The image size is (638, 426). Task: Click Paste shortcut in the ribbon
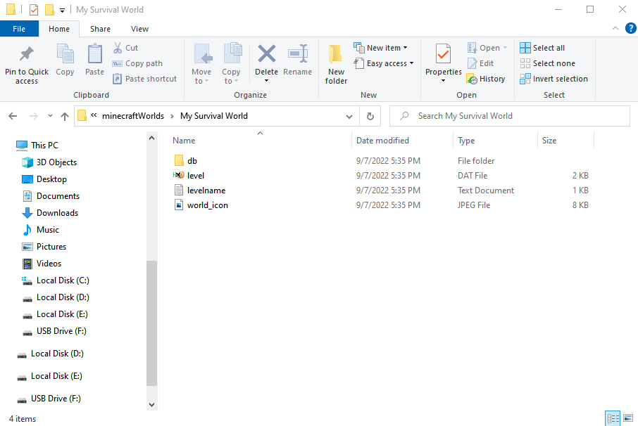pyautogui.click(x=145, y=79)
